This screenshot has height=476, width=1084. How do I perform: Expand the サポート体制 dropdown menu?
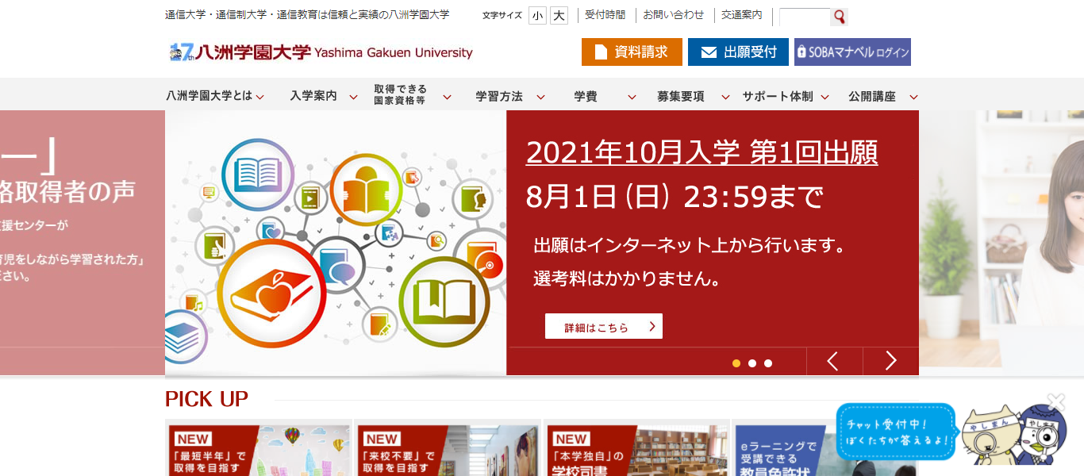pyautogui.click(x=786, y=96)
